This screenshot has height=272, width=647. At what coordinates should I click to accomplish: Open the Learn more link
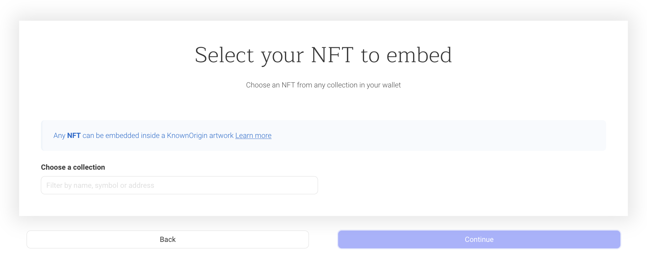[253, 135]
